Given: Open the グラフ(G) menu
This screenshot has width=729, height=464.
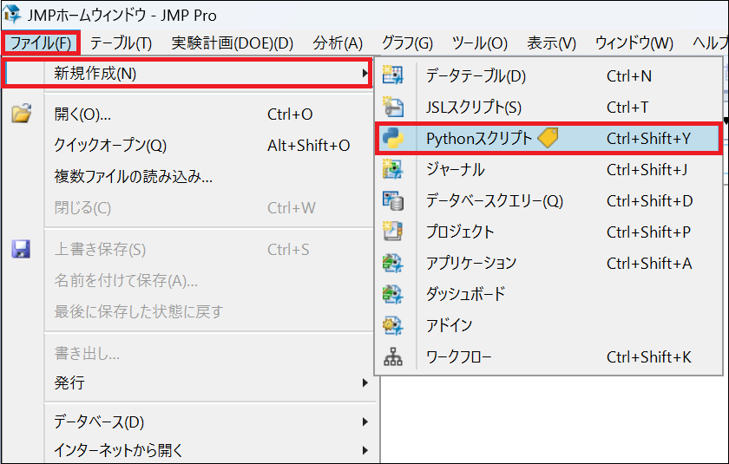Looking at the screenshot, I should point(407,42).
